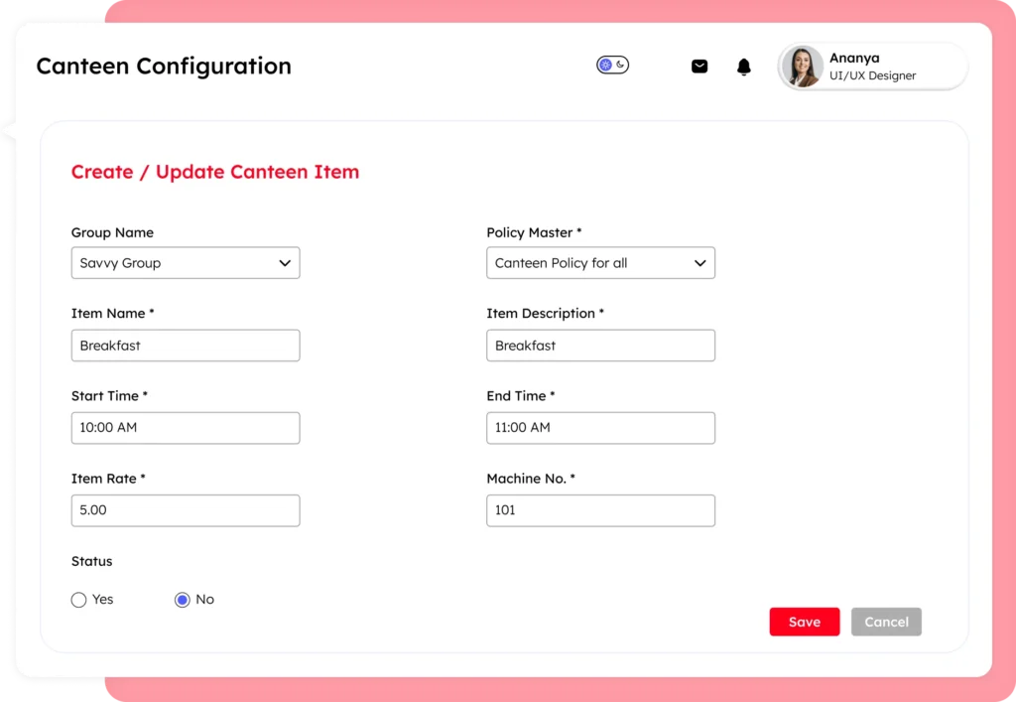Click the UI/UX Designer role text

pos(872,75)
